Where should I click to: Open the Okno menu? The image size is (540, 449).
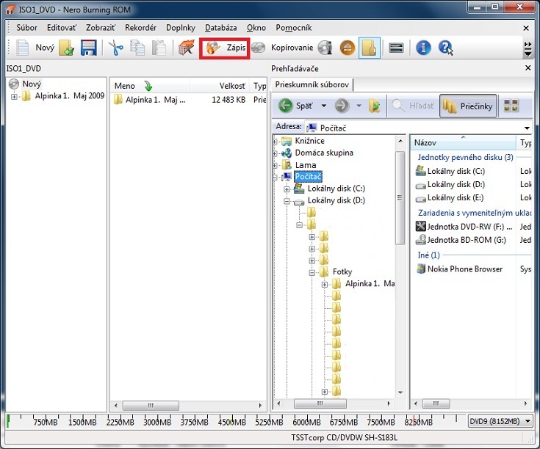[x=256, y=27]
